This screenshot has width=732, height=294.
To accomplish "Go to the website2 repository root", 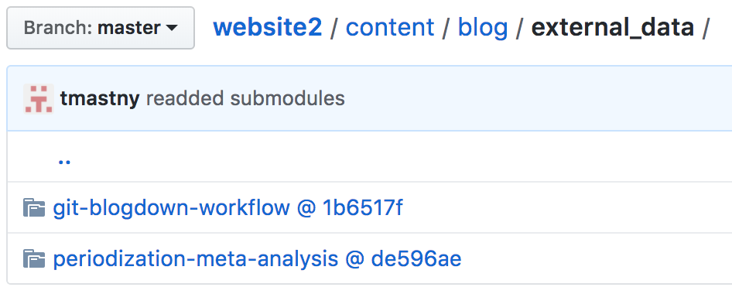I will (268, 28).
